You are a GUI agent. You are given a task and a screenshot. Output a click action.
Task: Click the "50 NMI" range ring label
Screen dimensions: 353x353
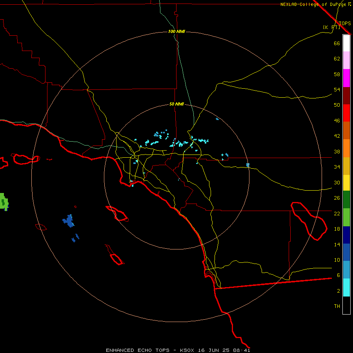176,104
